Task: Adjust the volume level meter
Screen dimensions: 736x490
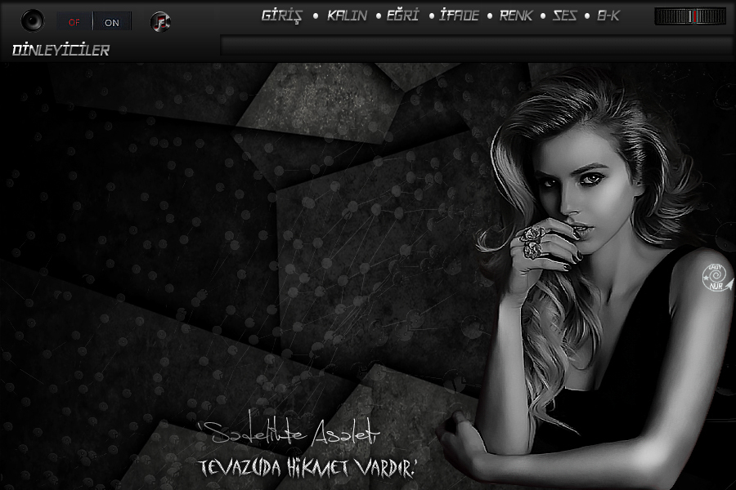Action: click(689, 16)
